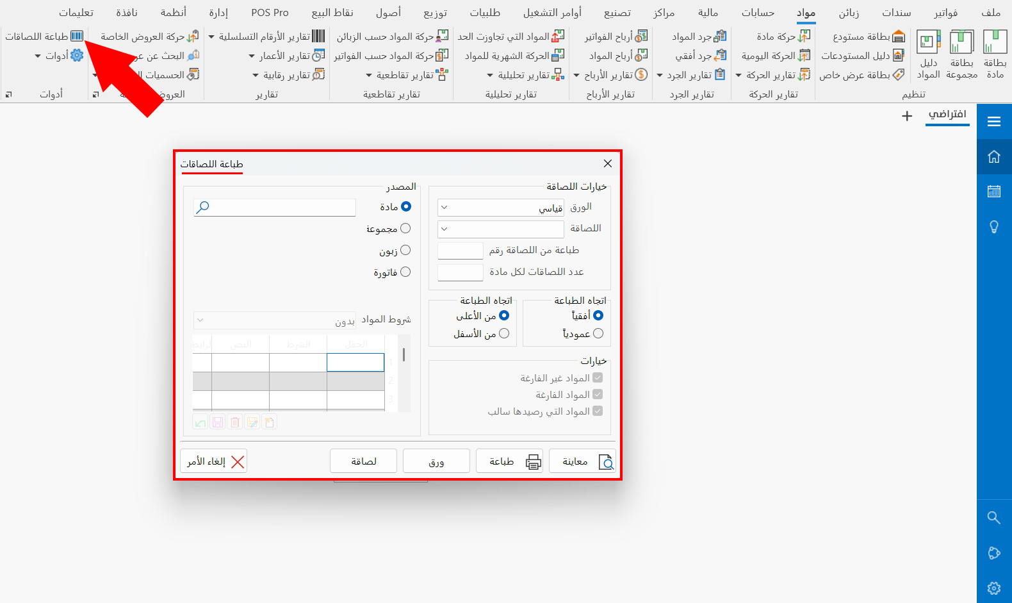This screenshot has width=1012, height=603.
Task: Click the home icon in sidebar
Action: [994, 156]
